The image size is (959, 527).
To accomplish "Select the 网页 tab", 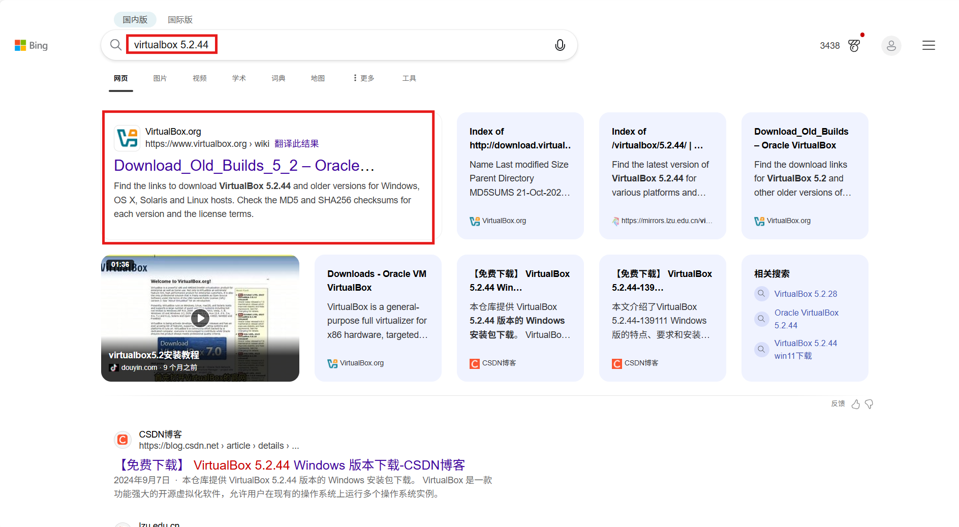I will (x=121, y=78).
